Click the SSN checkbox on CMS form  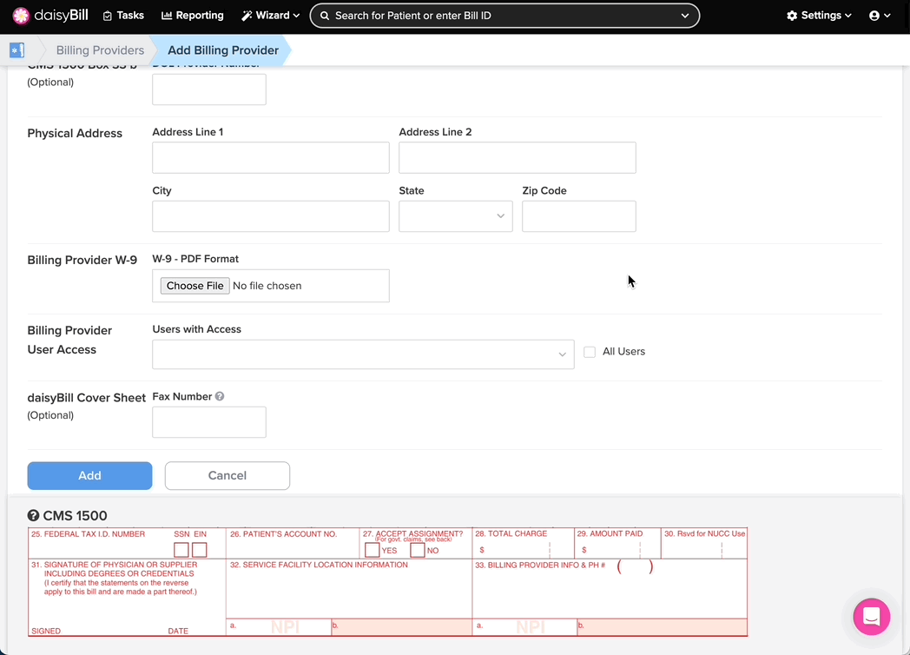[181, 549]
